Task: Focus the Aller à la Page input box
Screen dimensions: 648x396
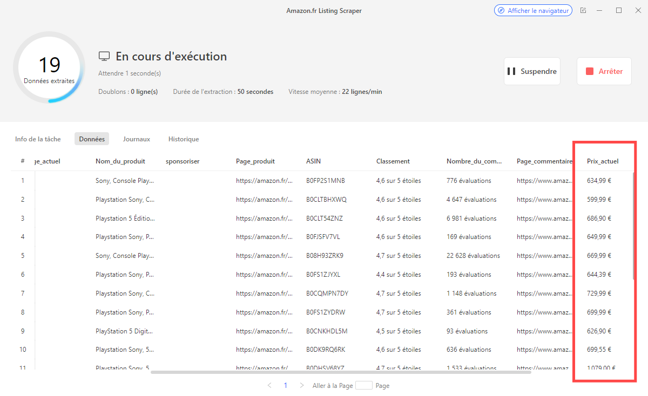Action: click(364, 386)
